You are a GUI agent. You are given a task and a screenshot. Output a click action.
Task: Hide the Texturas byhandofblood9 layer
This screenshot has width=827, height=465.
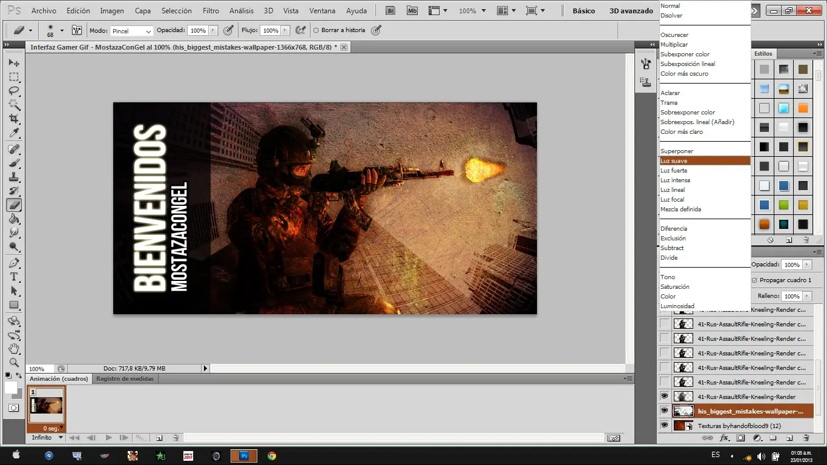click(x=664, y=426)
